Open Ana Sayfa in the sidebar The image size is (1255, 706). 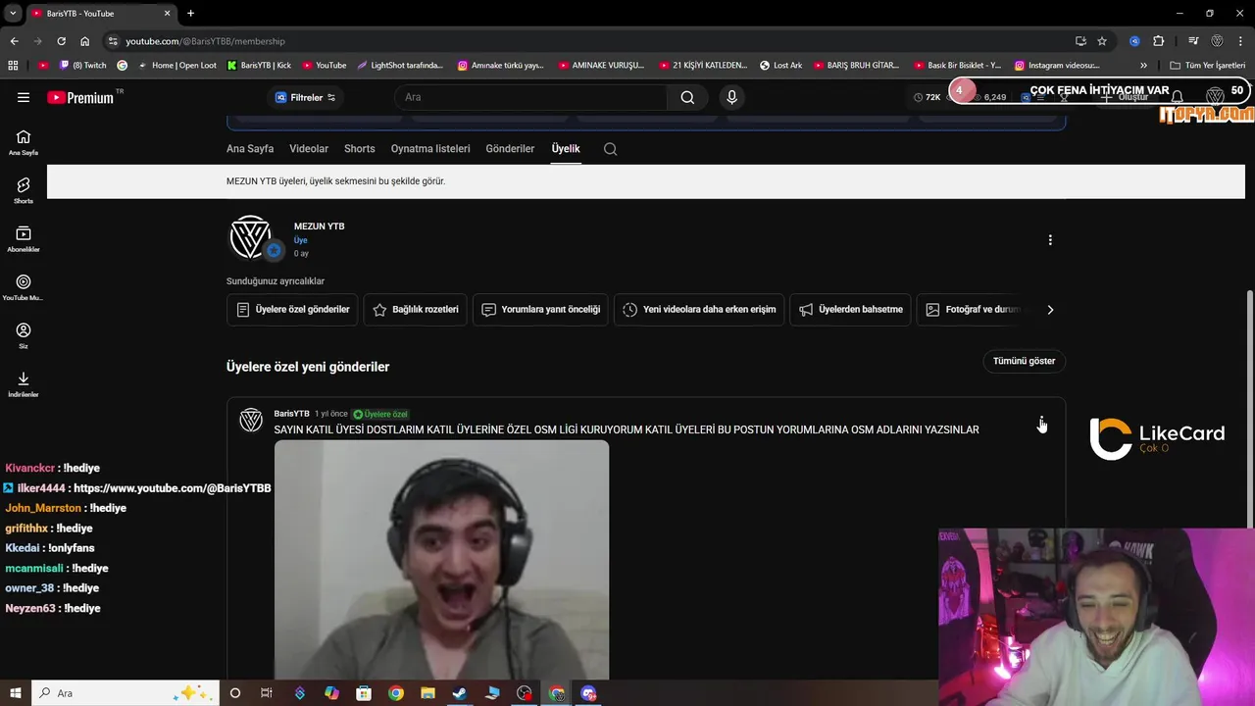point(24,142)
